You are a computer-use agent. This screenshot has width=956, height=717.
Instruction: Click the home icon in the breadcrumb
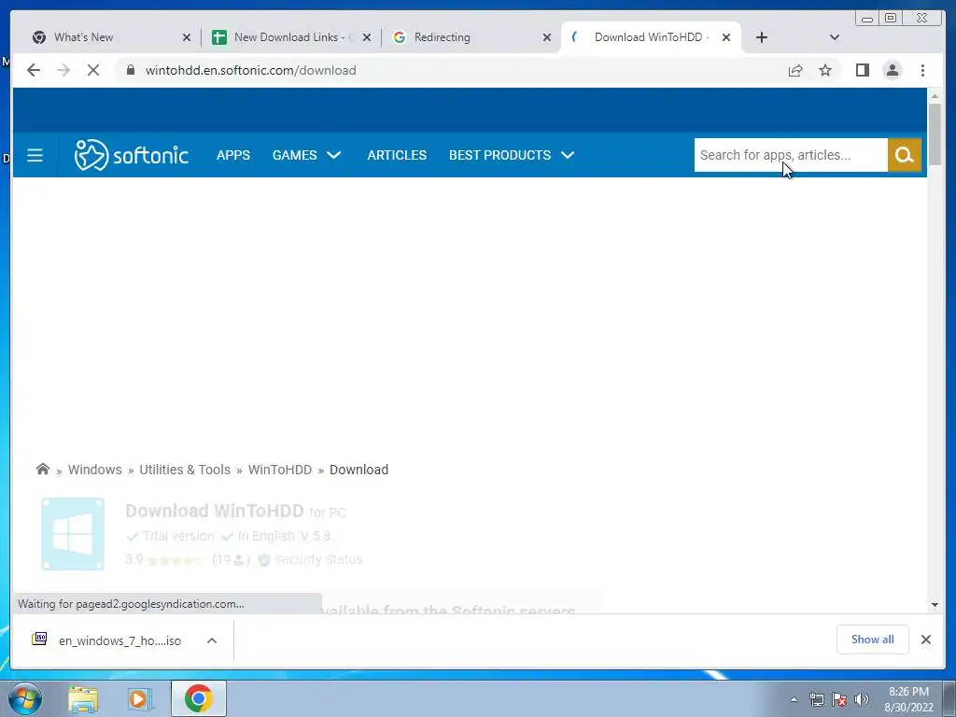pos(43,470)
